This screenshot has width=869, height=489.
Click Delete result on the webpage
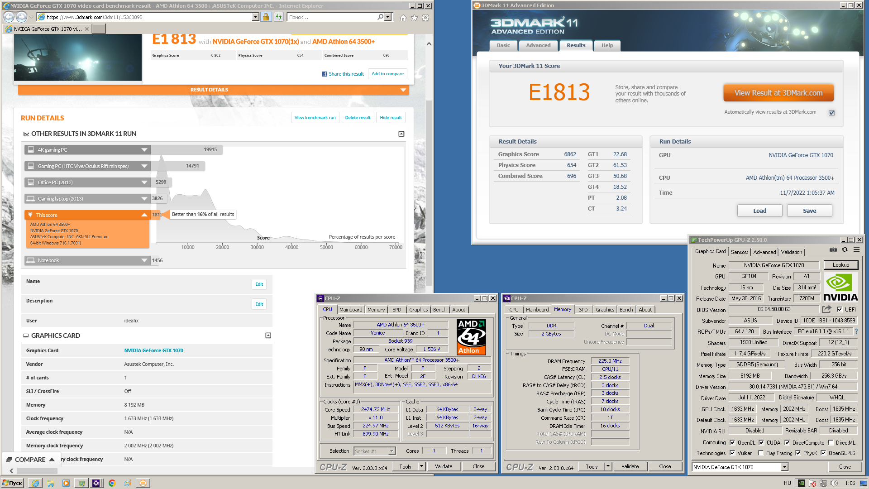coord(358,118)
